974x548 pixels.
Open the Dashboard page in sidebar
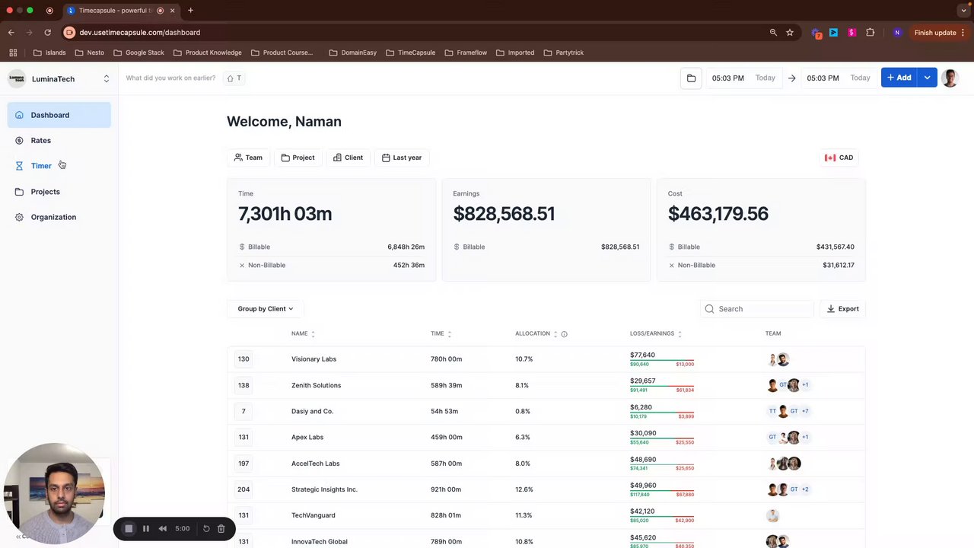[x=59, y=115]
